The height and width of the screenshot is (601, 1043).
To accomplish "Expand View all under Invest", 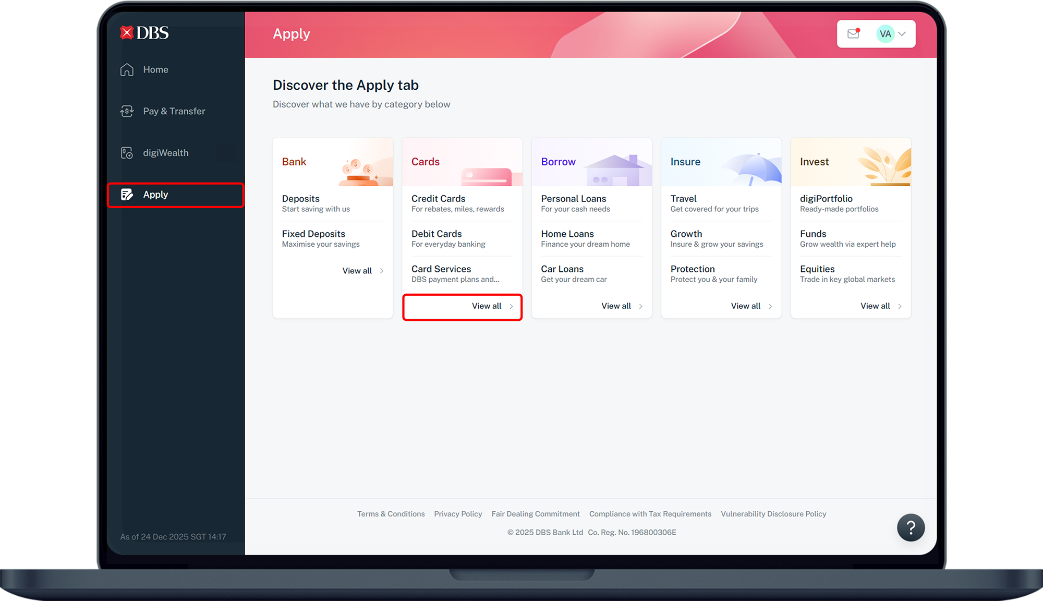I will click(880, 306).
